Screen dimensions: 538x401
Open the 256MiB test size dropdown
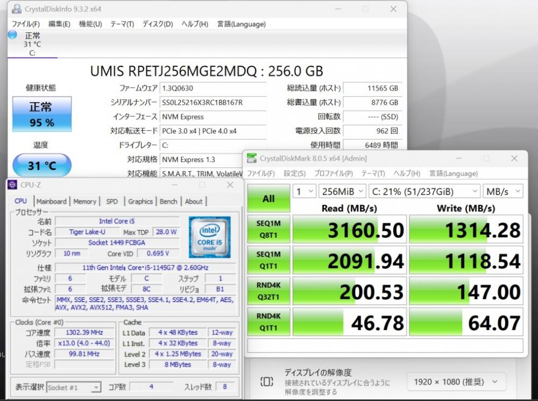click(342, 191)
